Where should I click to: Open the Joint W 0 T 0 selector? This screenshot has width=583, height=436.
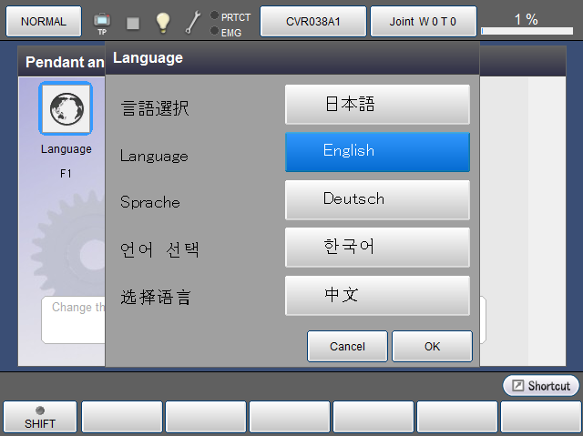point(423,21)
